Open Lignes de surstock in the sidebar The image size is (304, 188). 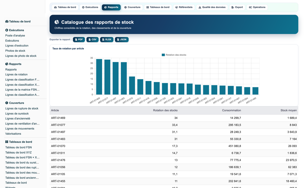click(17, 114)
